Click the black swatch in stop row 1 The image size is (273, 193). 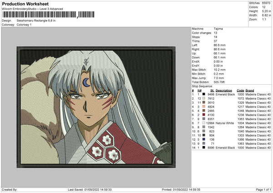coord(203,94)
